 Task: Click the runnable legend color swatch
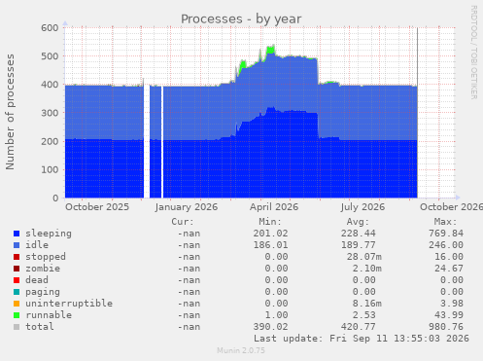17,315
